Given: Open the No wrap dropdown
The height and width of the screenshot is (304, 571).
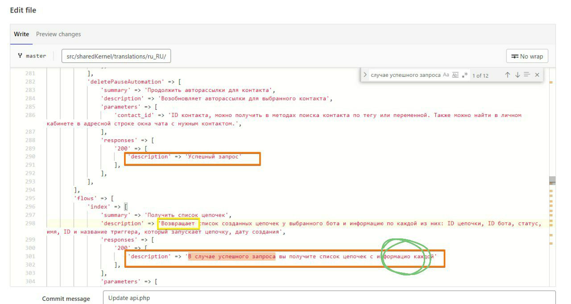Looking at the screenshot, I should coord(527,56).
